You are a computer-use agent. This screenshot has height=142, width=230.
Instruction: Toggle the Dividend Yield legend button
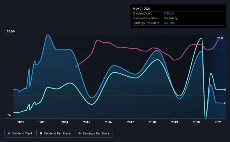(x=20, y=134)
